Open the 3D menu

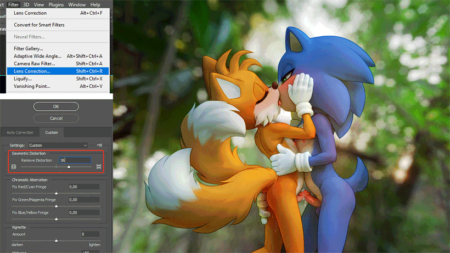click(26, 4)
